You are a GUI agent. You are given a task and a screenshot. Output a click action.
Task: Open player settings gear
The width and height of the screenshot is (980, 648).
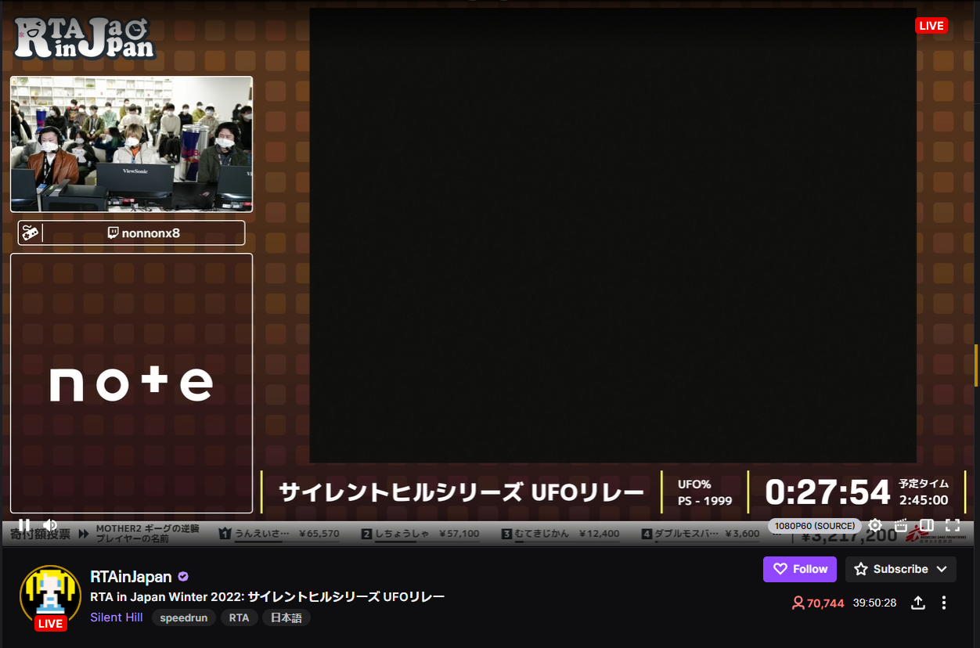pyautogui.click(x=875, y=526)
